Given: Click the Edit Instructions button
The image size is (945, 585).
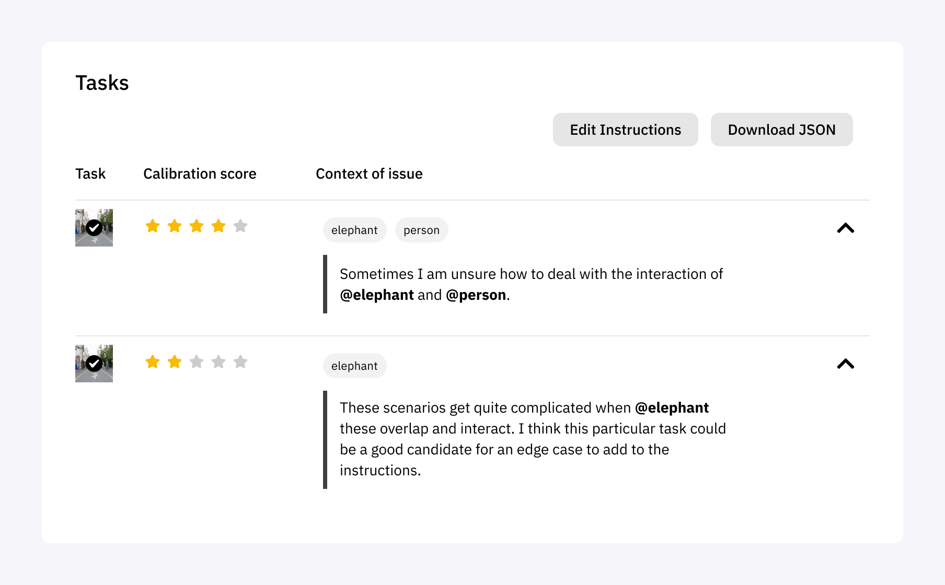Looking at the screenshot, I should coord(625,130).
